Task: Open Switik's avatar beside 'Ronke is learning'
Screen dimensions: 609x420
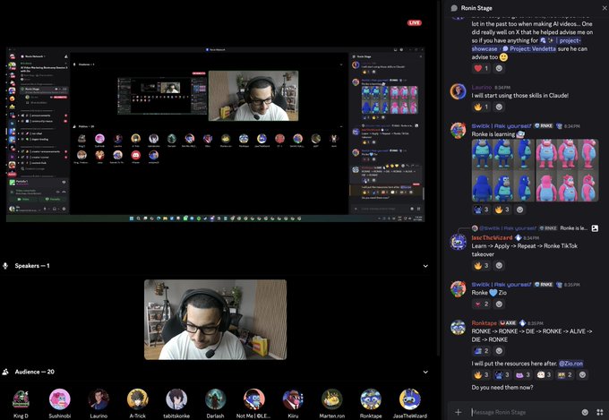Action: coord(459,130)
